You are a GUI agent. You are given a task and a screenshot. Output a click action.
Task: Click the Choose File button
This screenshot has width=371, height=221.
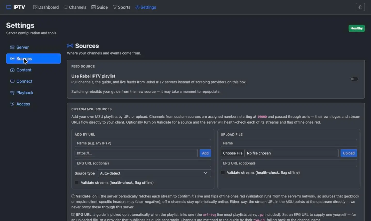click(x=233, y=153)
